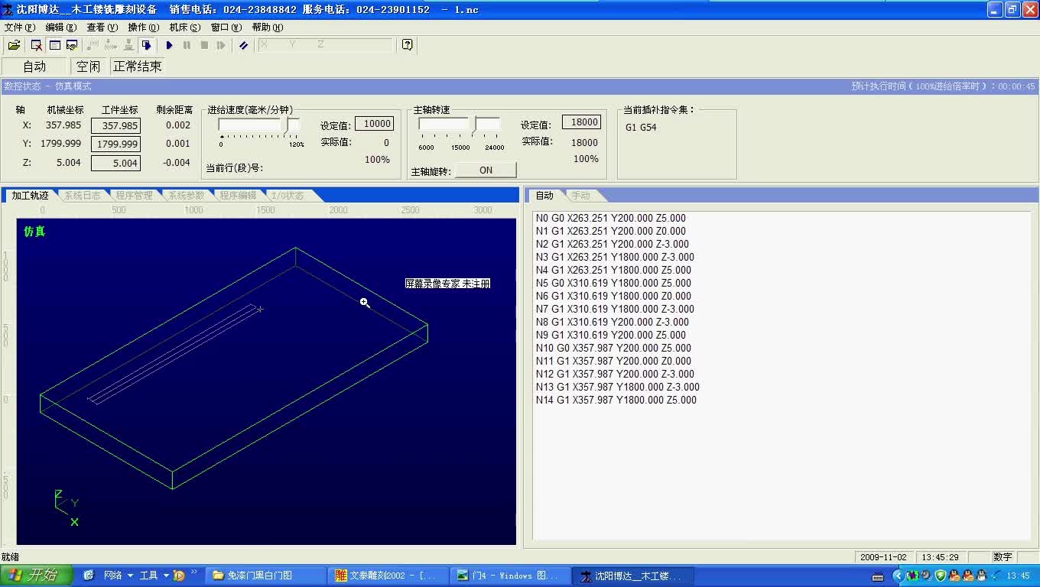Screen dimensions: 1040x587
Task: Stop execution using the stop toolbar icon
Action: 206,45
